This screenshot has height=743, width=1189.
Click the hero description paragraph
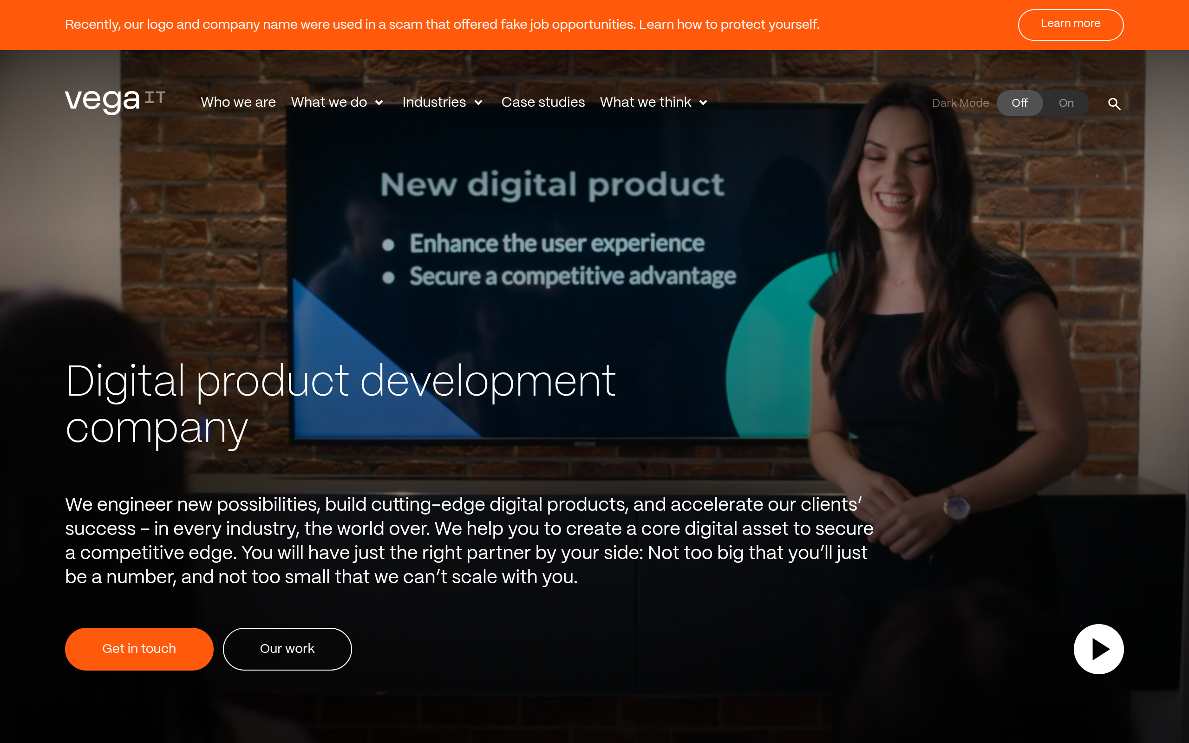(469, 541)
